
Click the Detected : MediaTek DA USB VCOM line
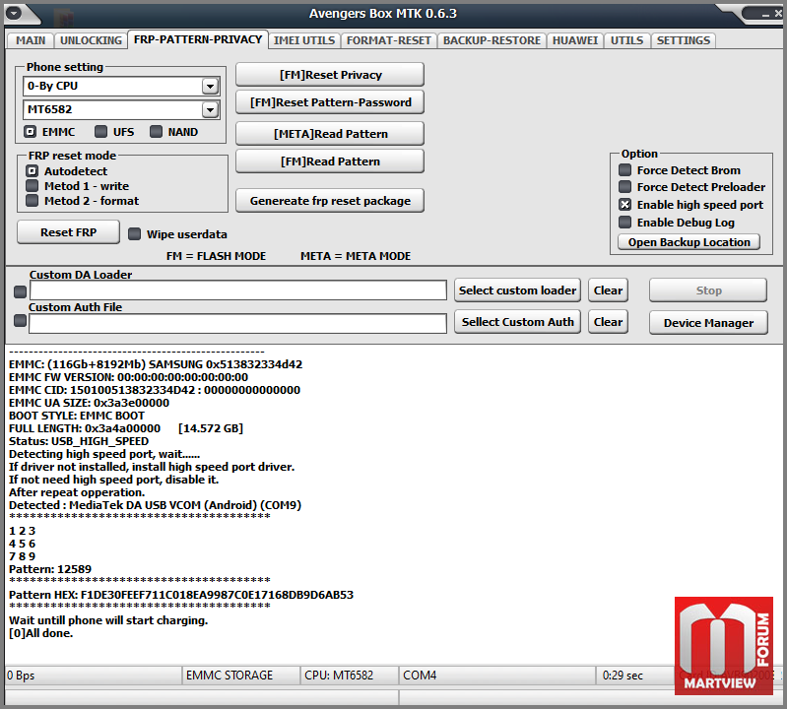click(x=155, y=505)
